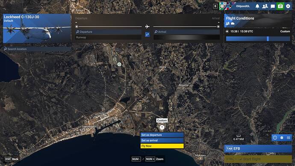
Task: Click the Atsuma town label
Action: point(183,85)
